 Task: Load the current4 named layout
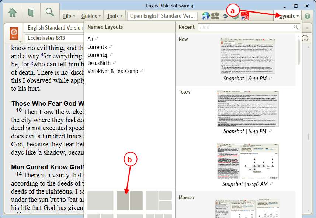point(97,55)
